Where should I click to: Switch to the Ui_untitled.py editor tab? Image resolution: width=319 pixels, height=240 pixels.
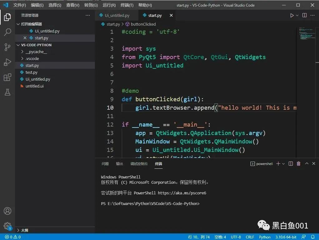(117, 15)
